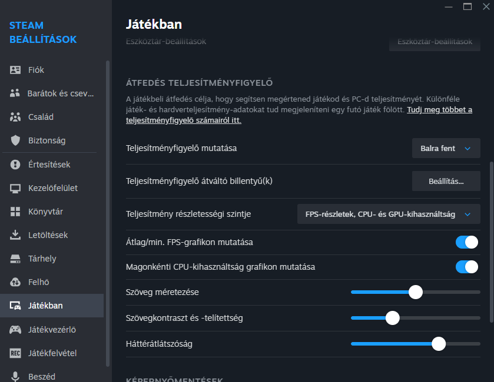Image resolution: width=494 pixels, height=382 pixels.
Task: Open Kezelőfelület monitor icon
Action: 16,188
